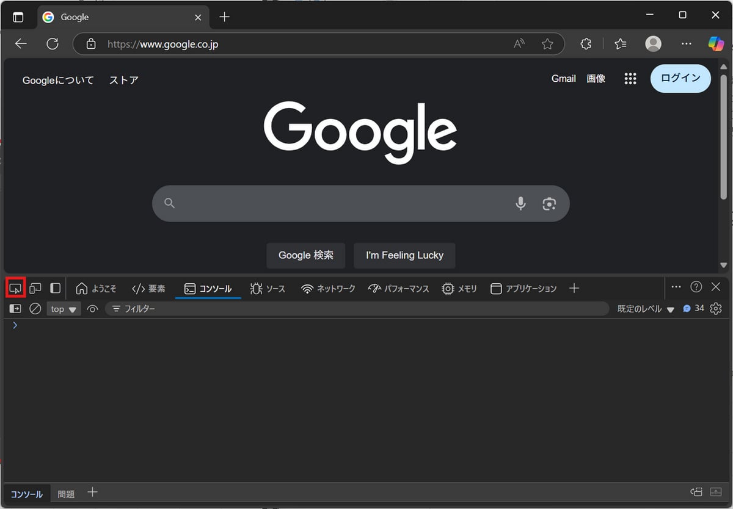The width and height of the screenshot is (733, 509).
Task: Switch to the メモリ tab
Action: [459, 288]
